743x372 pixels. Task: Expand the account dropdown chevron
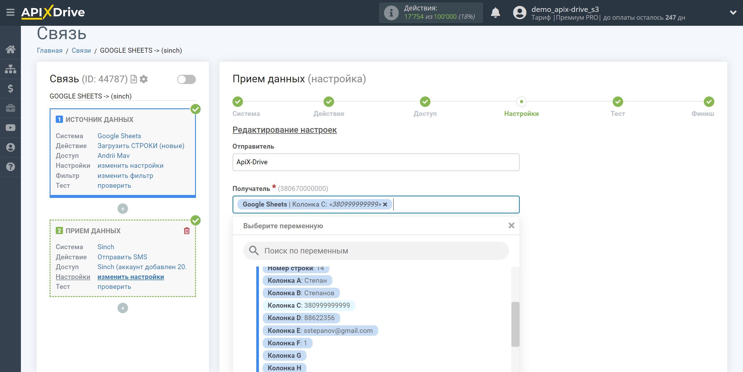click(x=733, y=12)
